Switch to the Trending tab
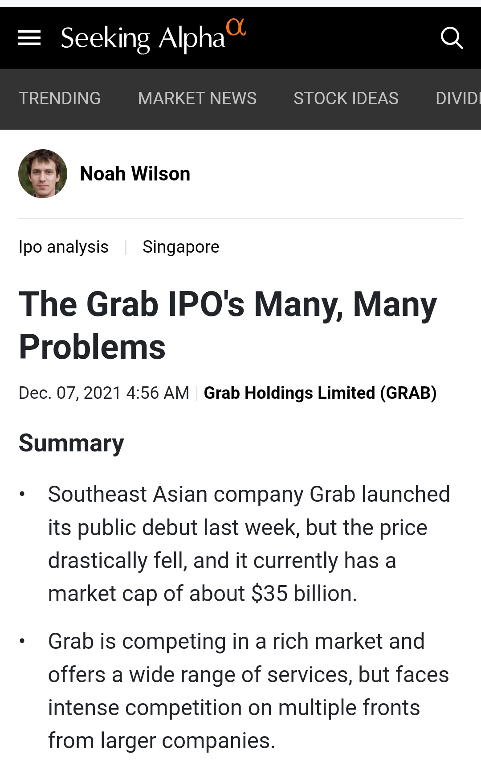The height and width of the screenshot is (766, 481). pos(60,98)
